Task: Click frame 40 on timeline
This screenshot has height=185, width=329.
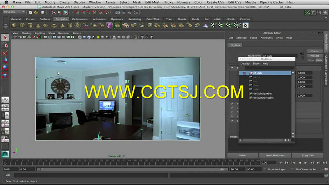Action: pos(119,163)
